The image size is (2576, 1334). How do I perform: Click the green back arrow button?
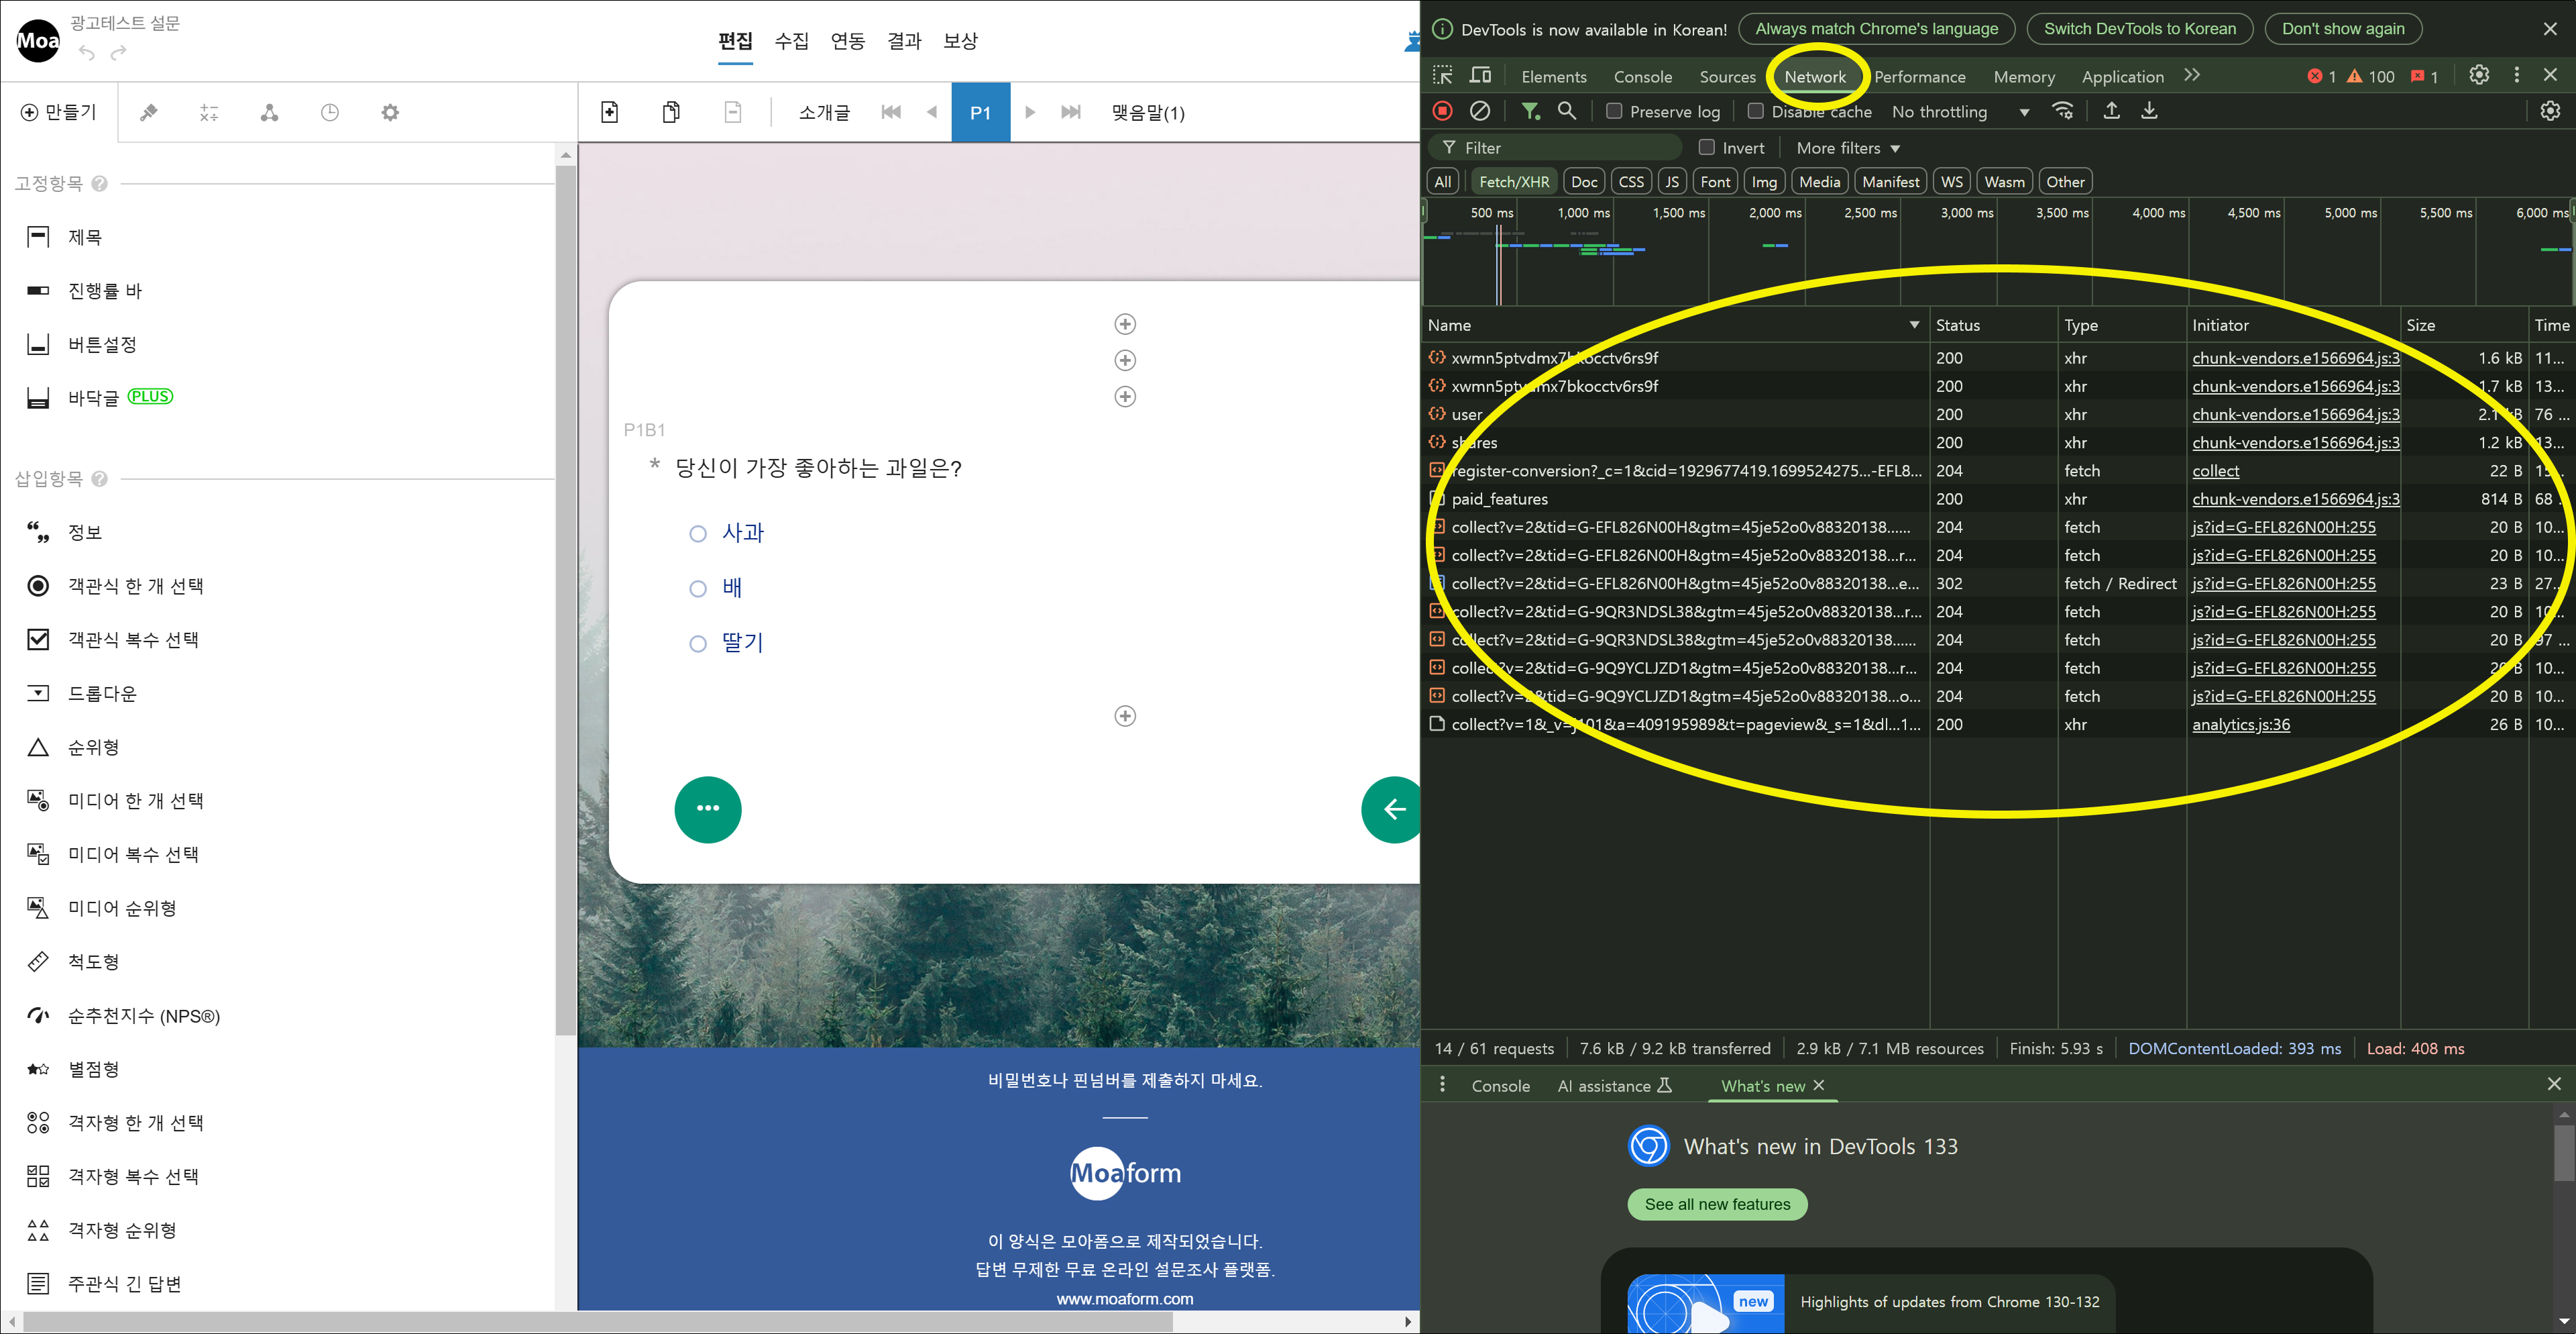click(x=1392, y=809)
